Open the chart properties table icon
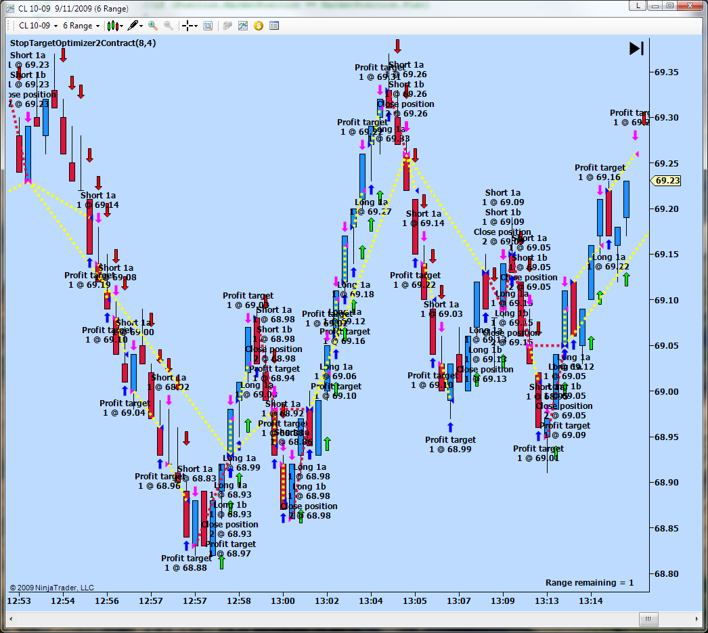 pos(274,26)
